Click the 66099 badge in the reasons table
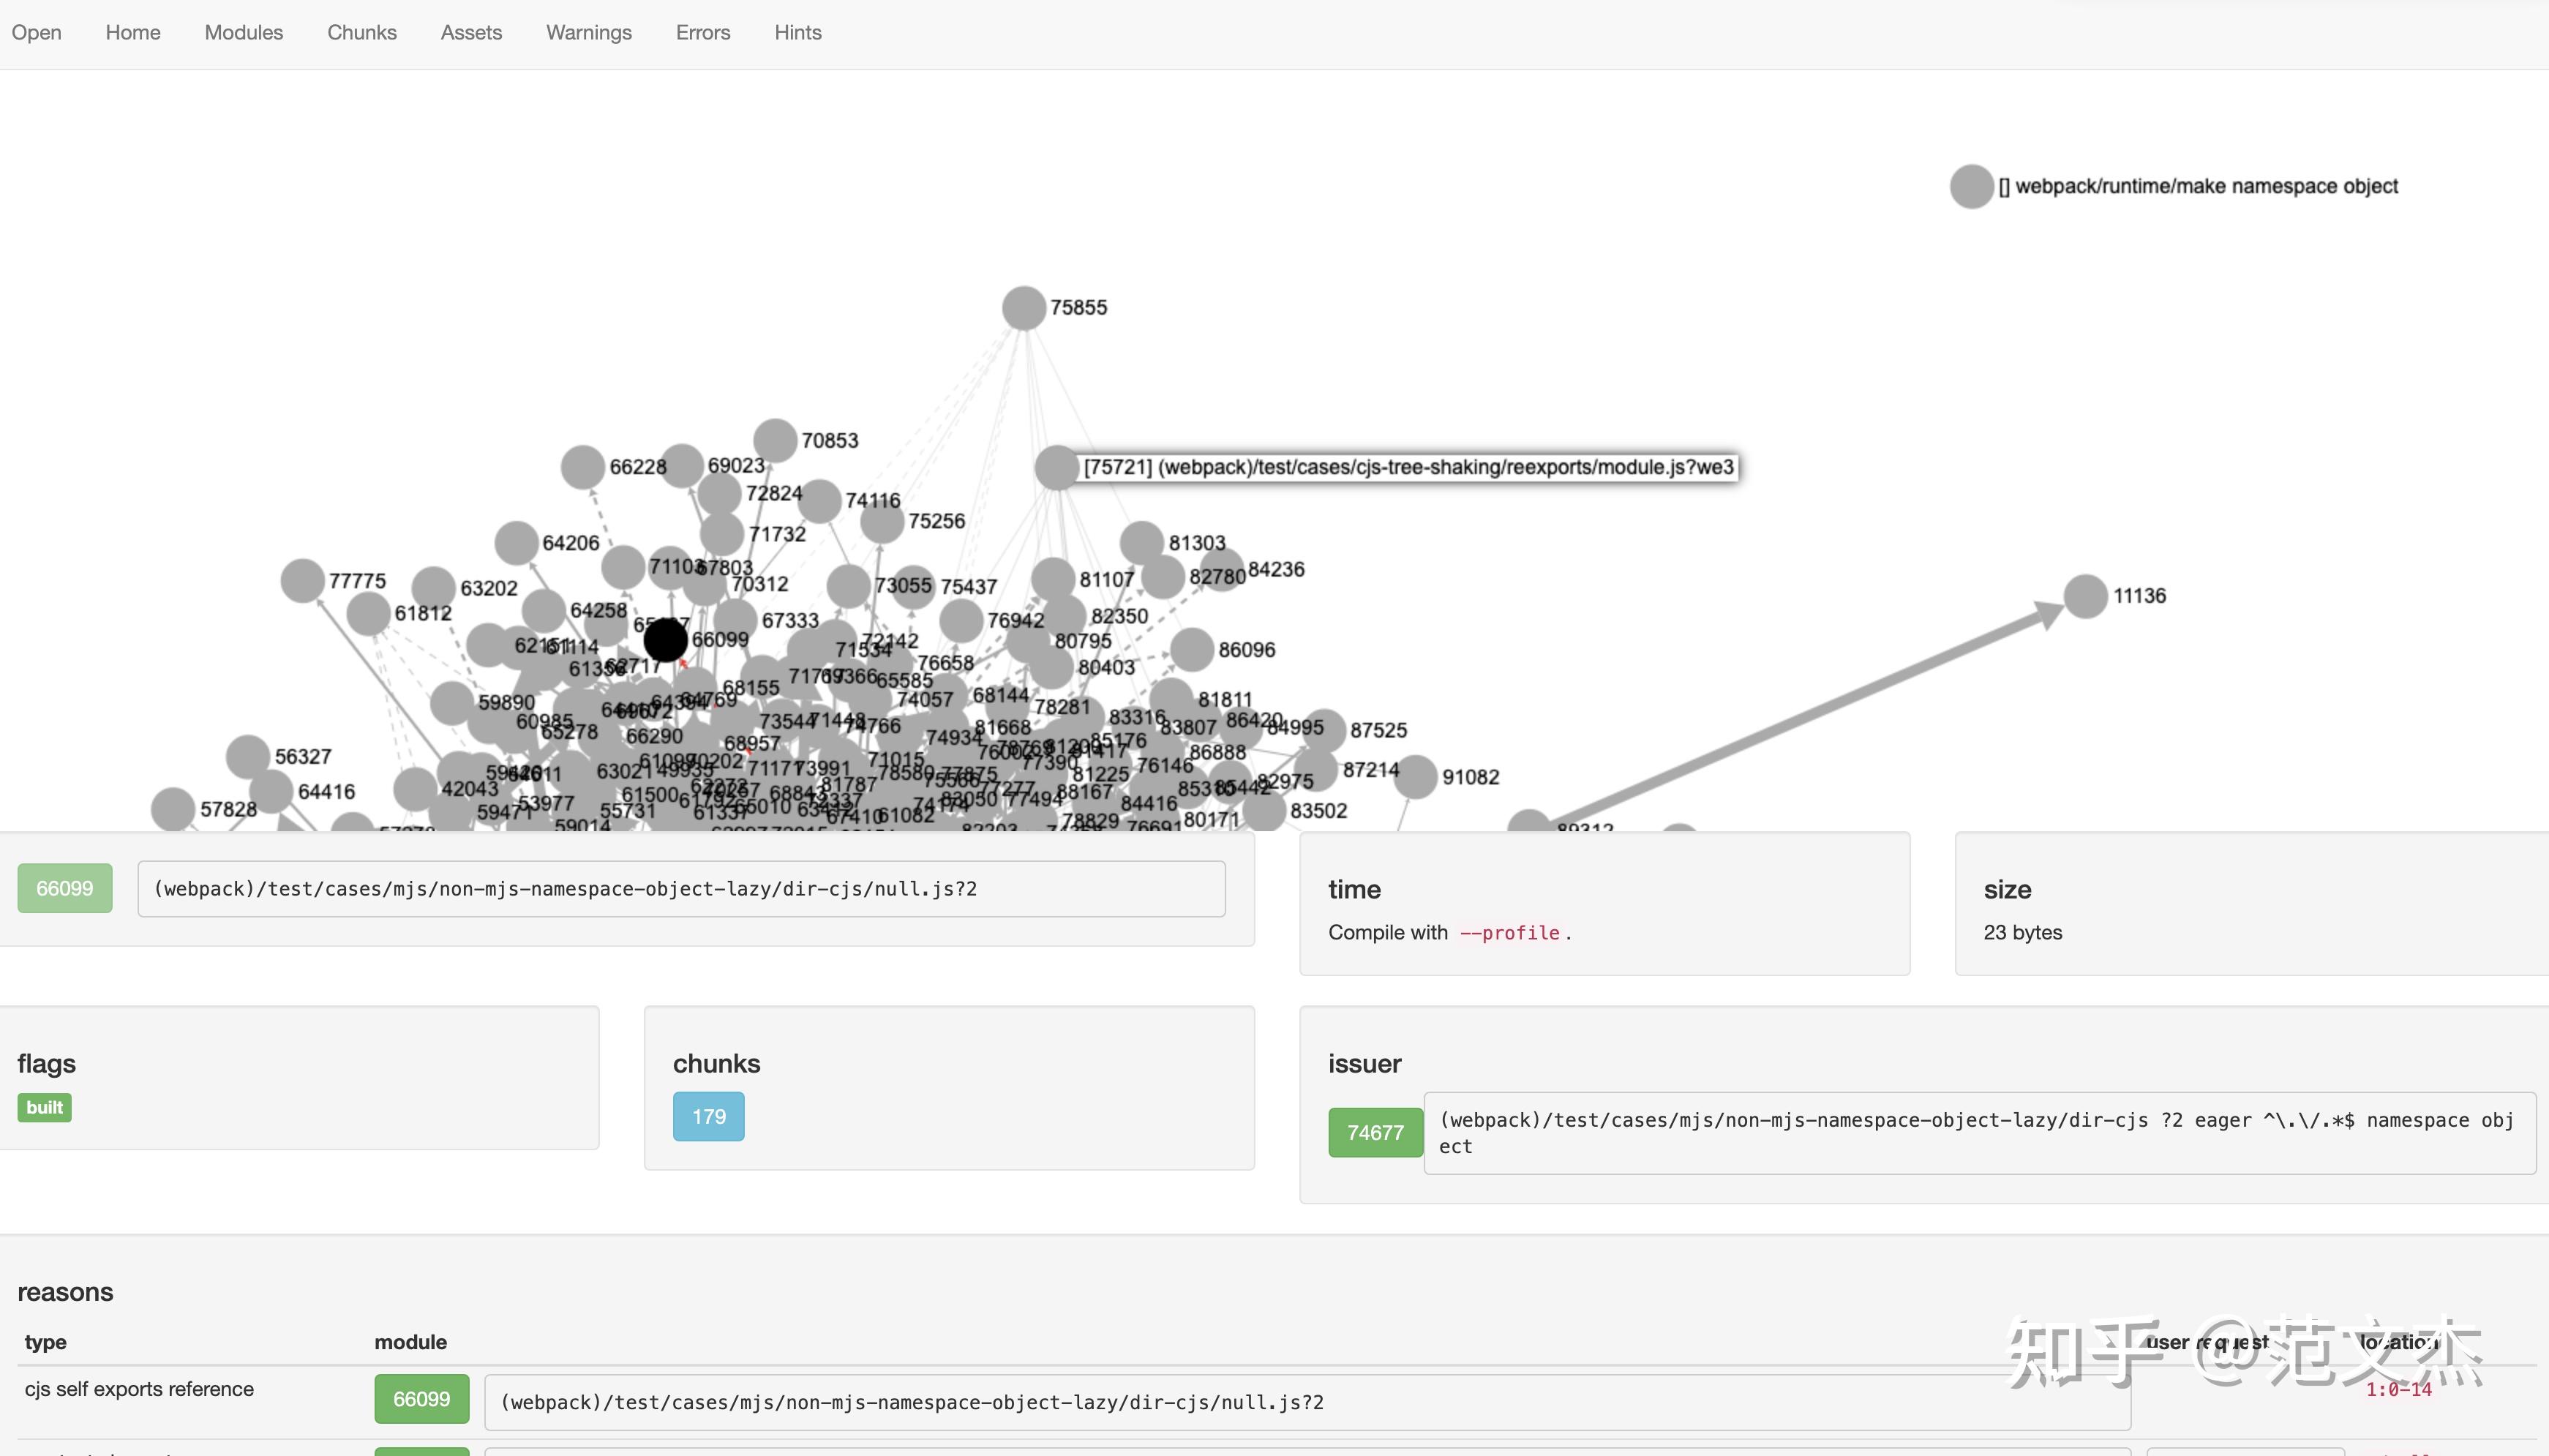This screenshot has width=2549, height=1456. click(x=421, y=1399)
